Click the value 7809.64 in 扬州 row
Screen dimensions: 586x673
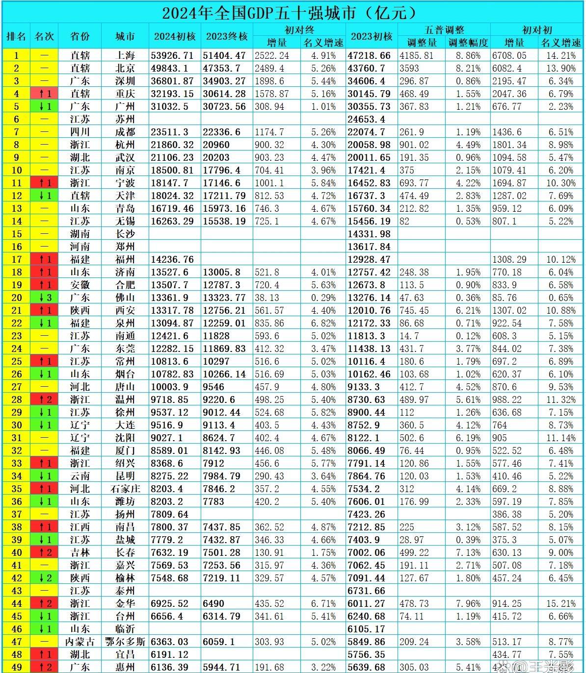click(x=169, y=514)
